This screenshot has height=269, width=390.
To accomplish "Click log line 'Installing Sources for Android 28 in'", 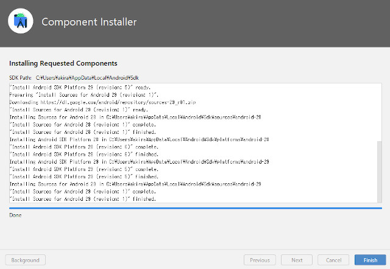I will 135,117.
